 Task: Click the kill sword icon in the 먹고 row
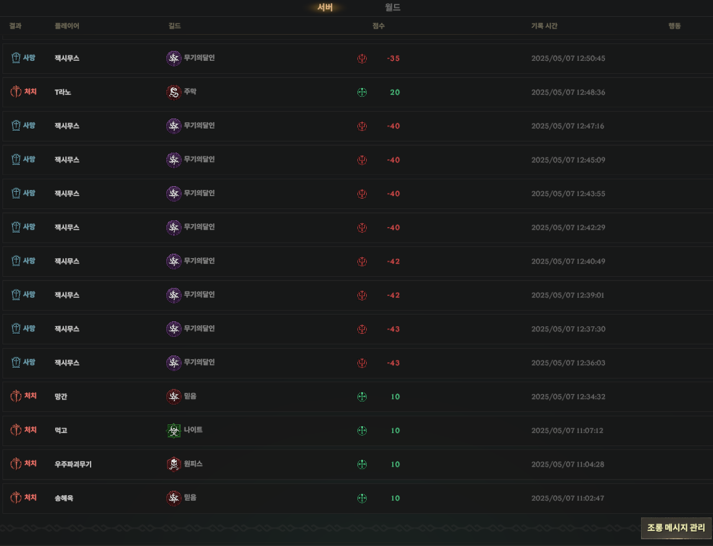coord(16,430)
